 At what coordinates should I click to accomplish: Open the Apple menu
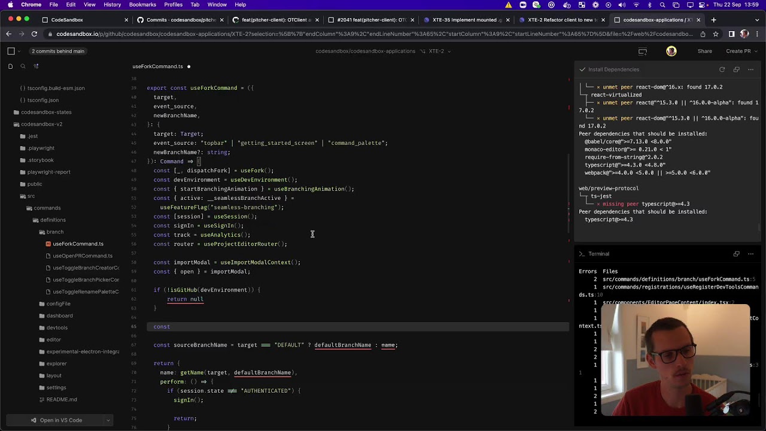(x=10, y=5)
